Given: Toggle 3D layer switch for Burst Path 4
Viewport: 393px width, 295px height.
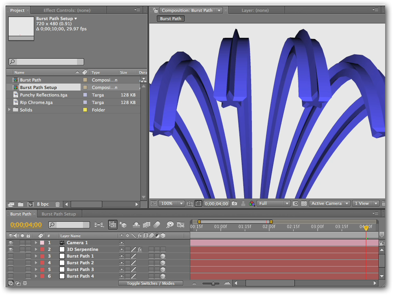Looking at the screenshot, I should click(x=163, y=276).
